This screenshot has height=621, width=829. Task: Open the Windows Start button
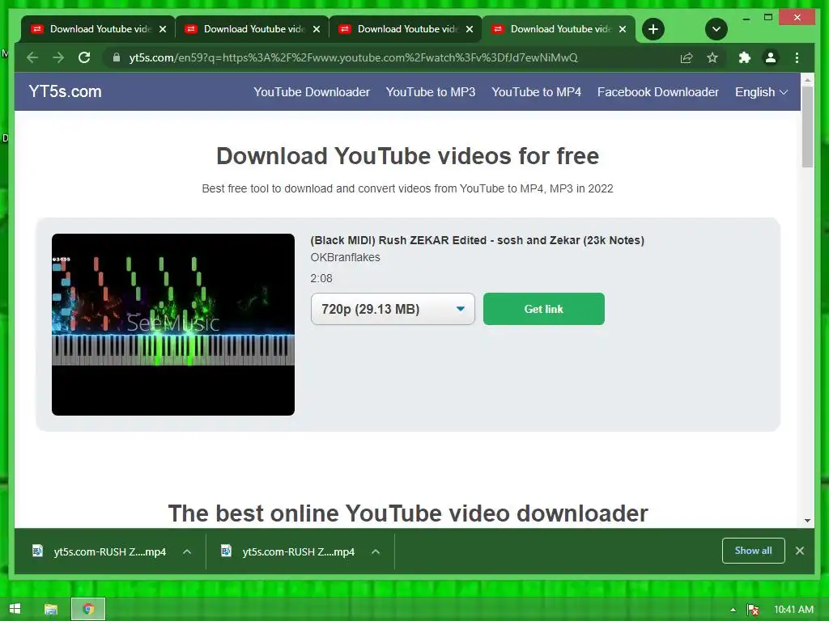(x=15, y=609)
